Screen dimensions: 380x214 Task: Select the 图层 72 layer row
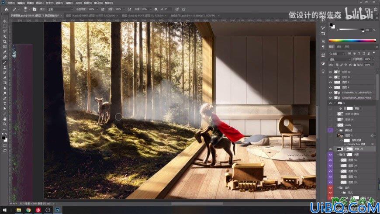[x=355, y=149]
